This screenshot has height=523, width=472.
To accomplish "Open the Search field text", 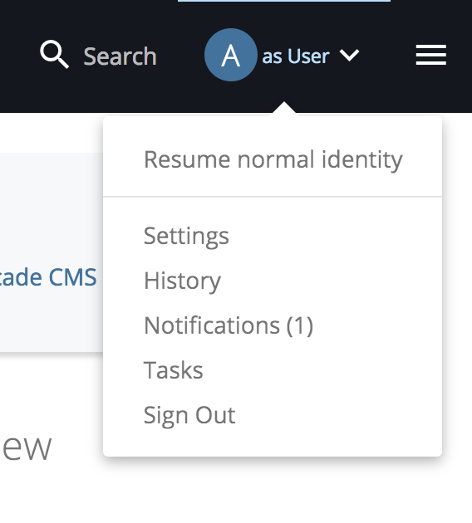I will click(x=120, y=56).
